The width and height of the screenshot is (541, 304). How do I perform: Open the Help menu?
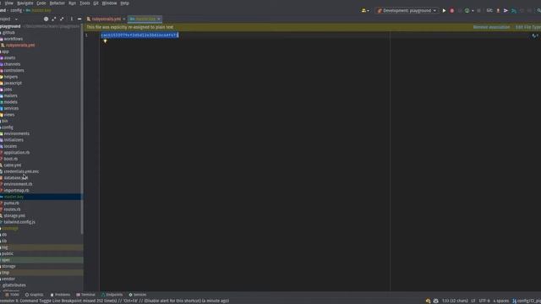point(124,3)
